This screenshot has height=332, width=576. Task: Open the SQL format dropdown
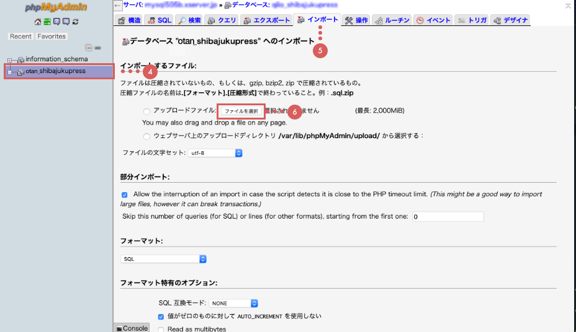[163, 259]
